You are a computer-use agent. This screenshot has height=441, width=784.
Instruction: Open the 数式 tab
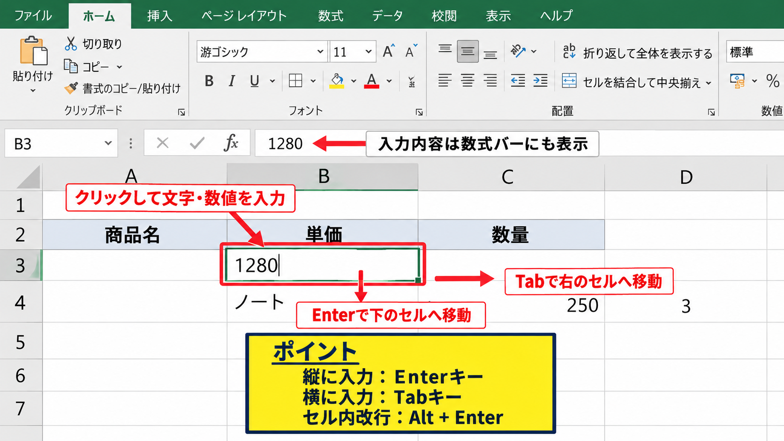(331, 15)
